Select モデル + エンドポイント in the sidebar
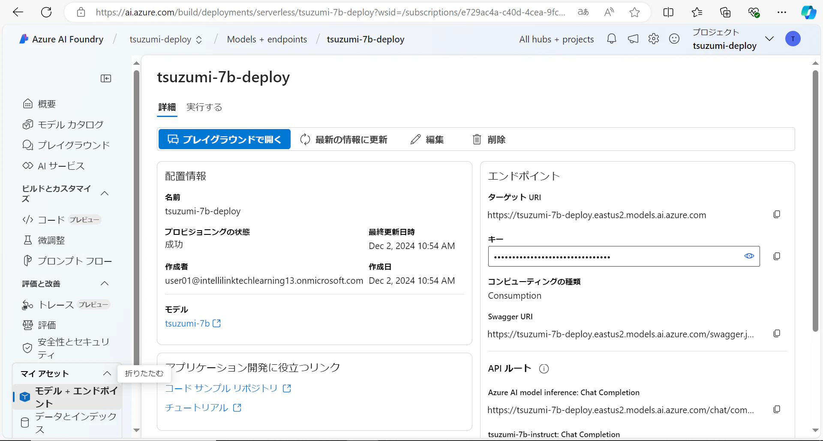The image size is (823, 441). pyautogui.click(x=67, y=397)
